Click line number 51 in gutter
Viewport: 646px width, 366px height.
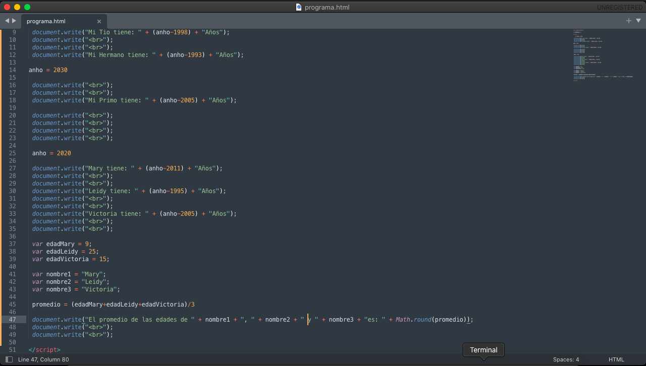point(13,350)
